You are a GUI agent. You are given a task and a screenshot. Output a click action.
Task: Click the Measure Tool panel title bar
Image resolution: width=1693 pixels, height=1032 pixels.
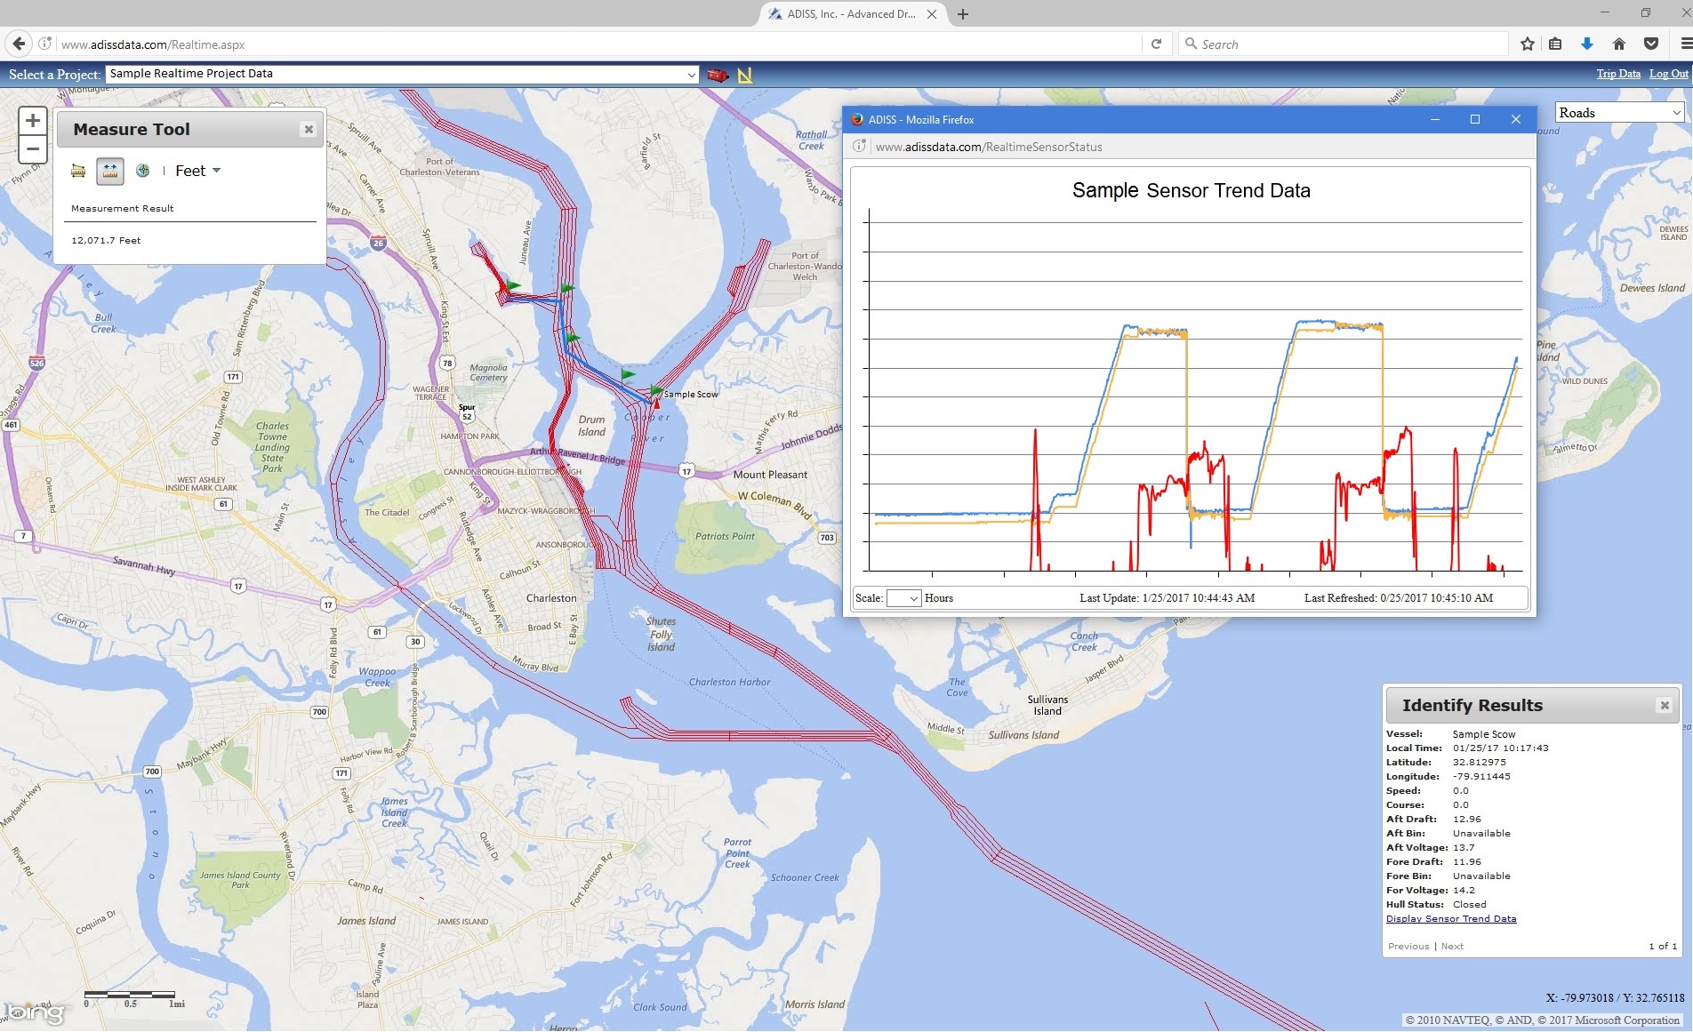190,130
